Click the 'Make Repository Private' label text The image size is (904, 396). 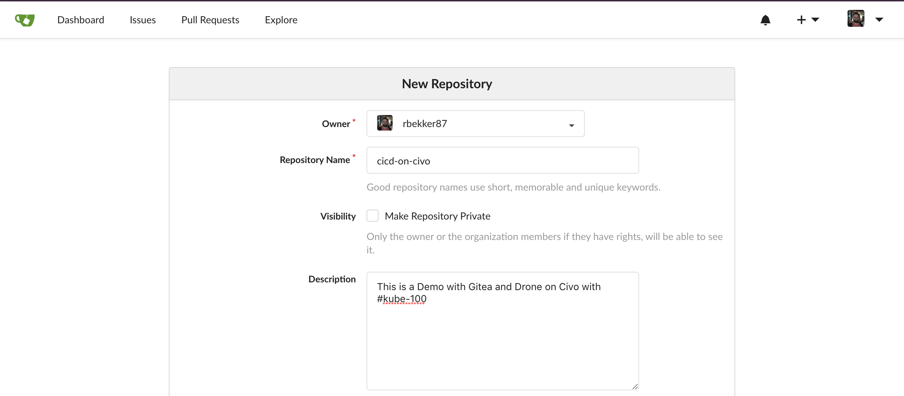[x=438, y=216]
